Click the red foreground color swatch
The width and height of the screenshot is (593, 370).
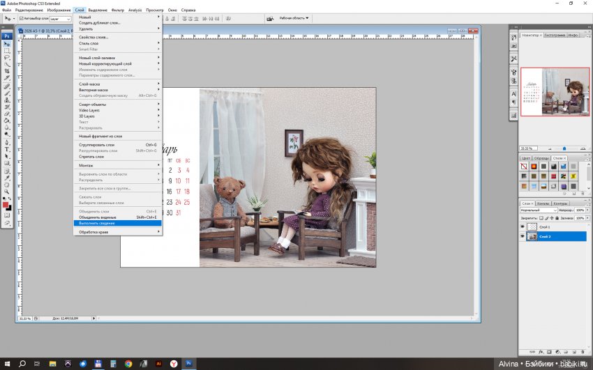click(x=6, y=205)
